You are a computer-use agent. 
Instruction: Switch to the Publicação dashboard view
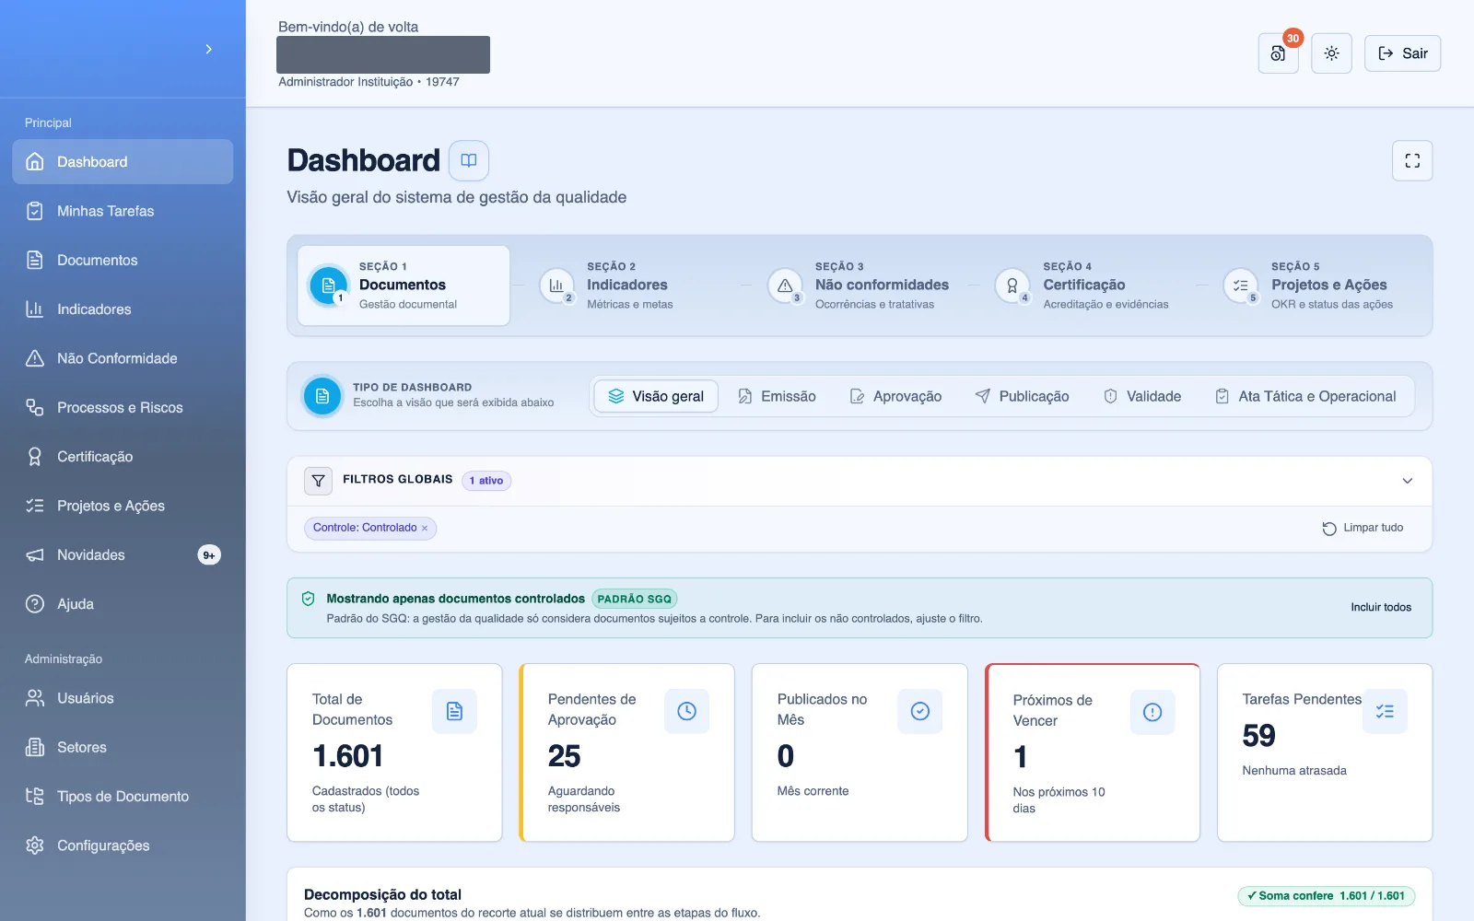[x=1022, y=396]
